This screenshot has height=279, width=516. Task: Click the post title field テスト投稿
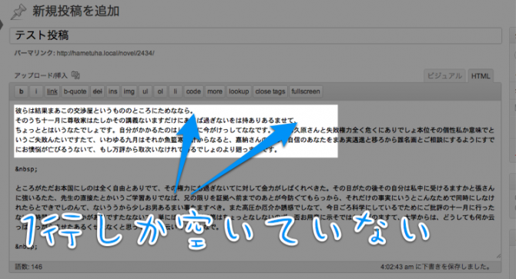pos(256,35)
